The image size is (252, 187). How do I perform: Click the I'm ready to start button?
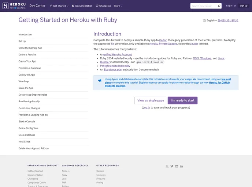coord(182,100)
